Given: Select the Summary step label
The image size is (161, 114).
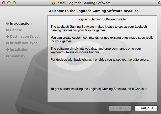Looking at the screenshot, I should click(18, 56).
